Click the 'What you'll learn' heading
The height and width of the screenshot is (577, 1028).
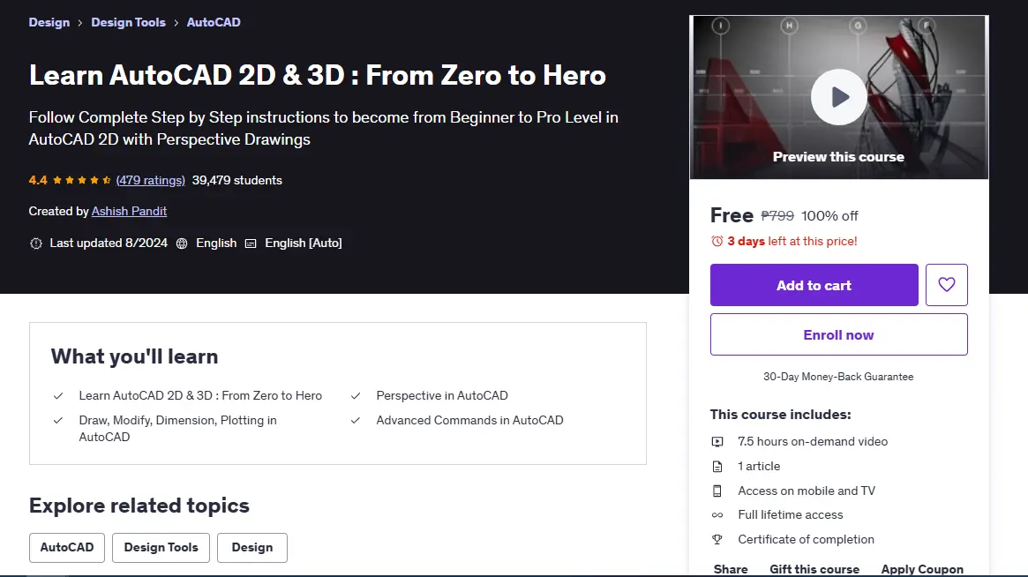point(134,356)
